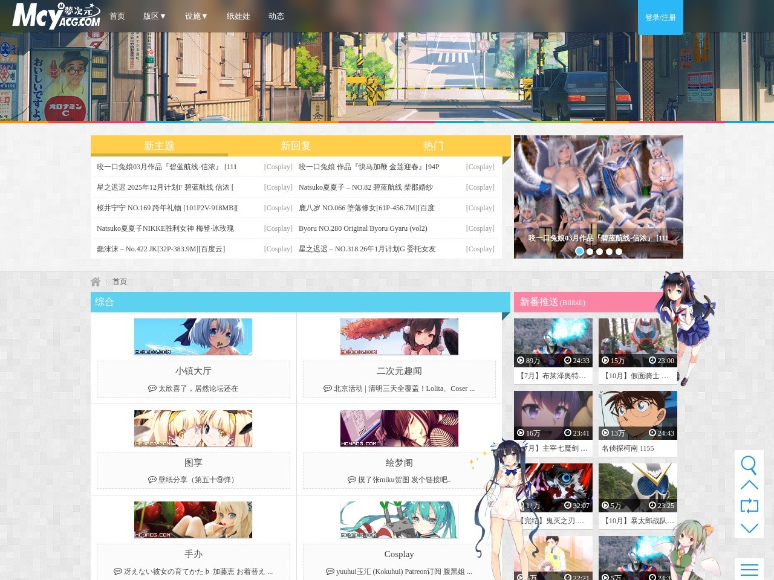Open the hamburger menu icon at bottom right
Image resolution: width=774 pixels, height=580 pixels.
pyautogui.click(x=749, y=569)
